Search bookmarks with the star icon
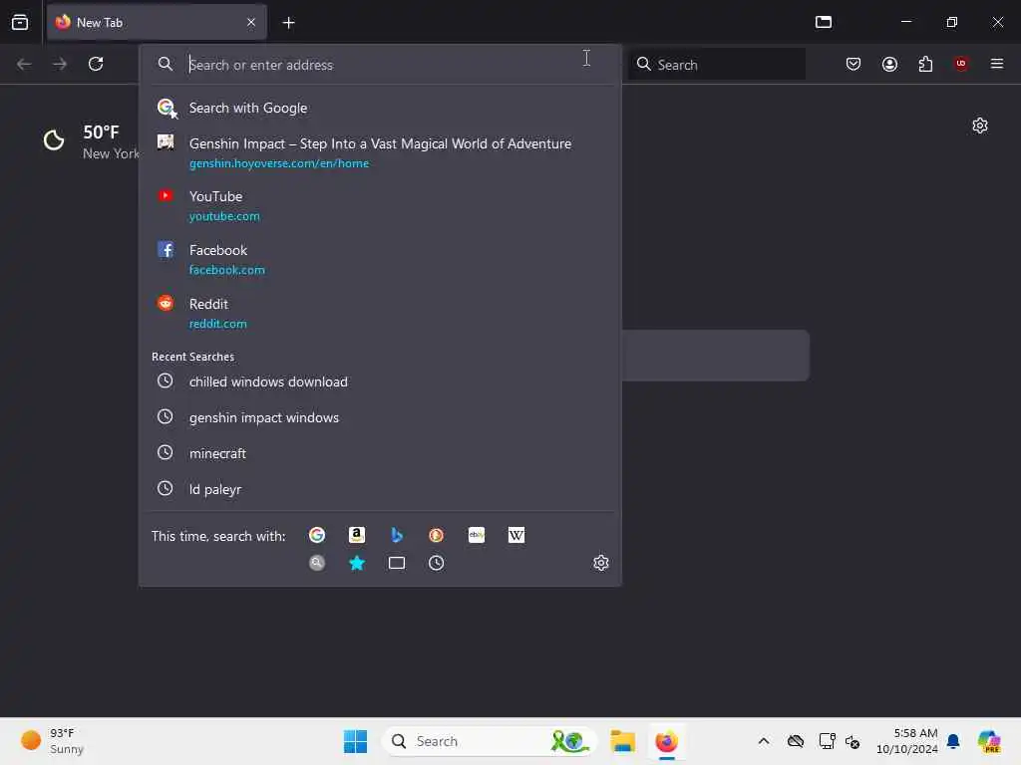Image resolution: width=1021 pixels, height=765 pixels. click(x=357, y=563)
